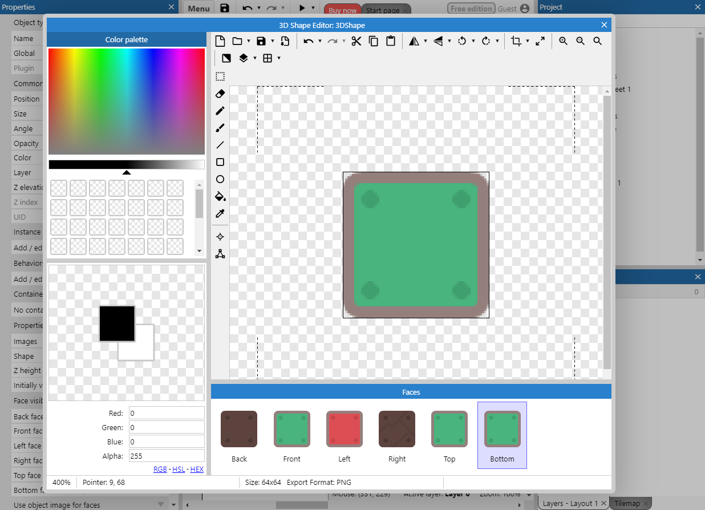Viewport: 705px width, 510px height.
Task: Select the Left face thumbnail
Action: (x=345, y=429)
